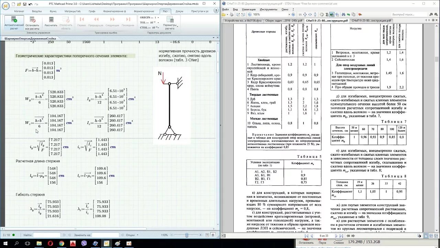
Task: Toggle Автоматический расчет mode
Action: [14, 23]
